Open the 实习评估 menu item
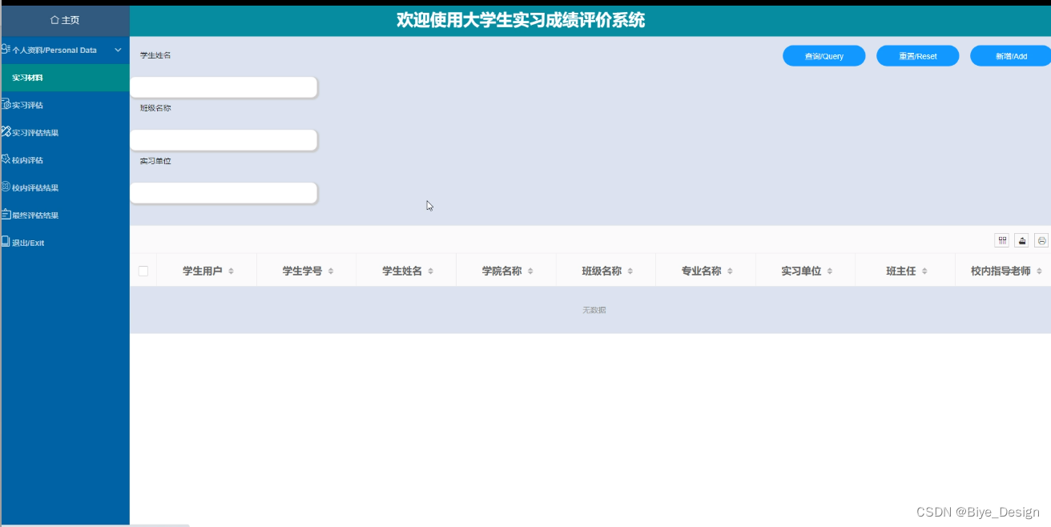 pyautogui.click(x=65, y=105)
